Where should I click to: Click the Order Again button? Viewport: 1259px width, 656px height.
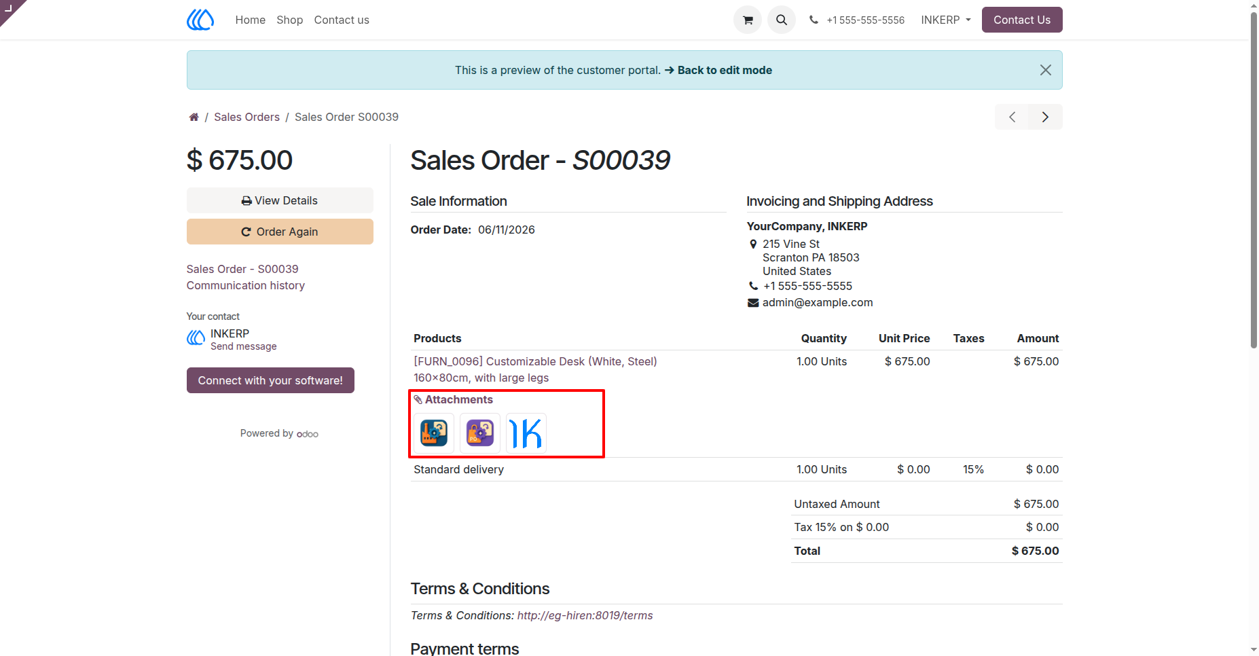(280, 232)
